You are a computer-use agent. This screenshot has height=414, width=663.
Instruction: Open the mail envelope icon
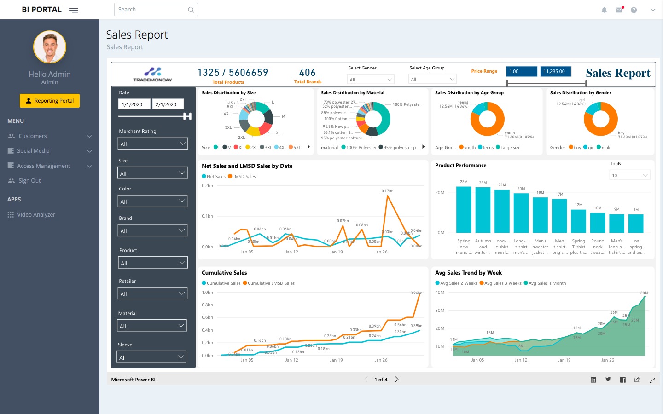point(619,10)
